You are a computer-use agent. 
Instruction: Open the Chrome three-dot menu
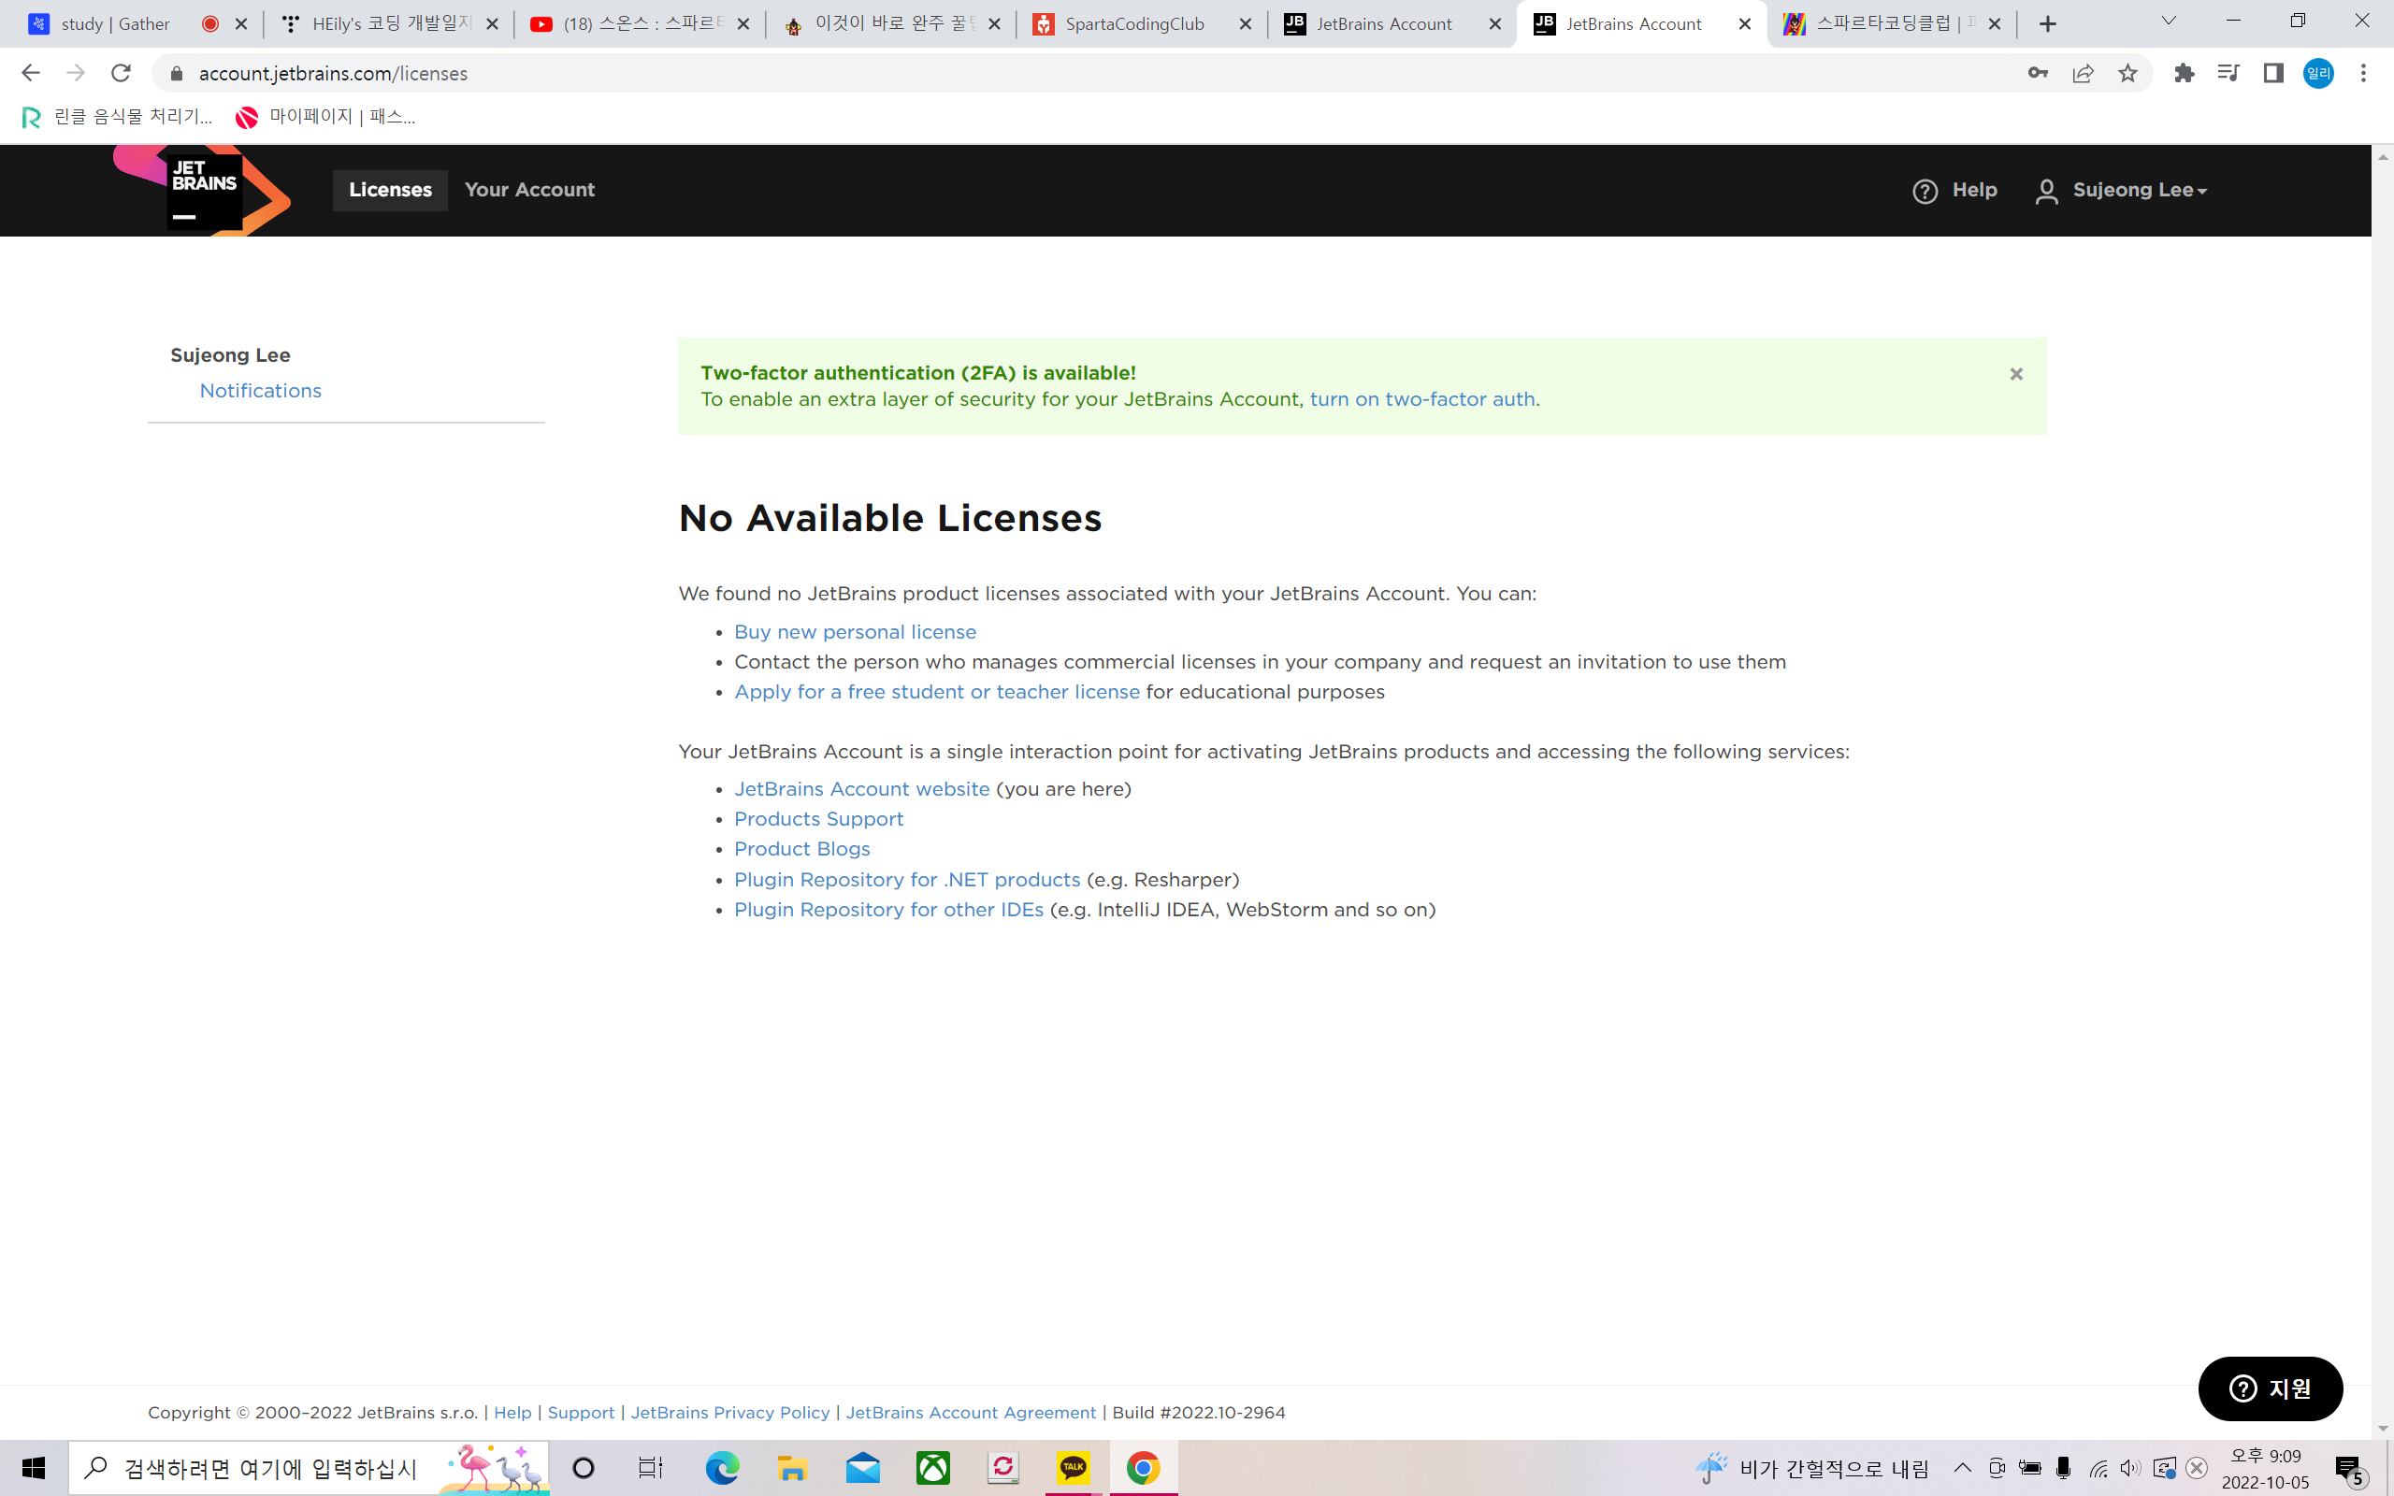(2363, 73)
